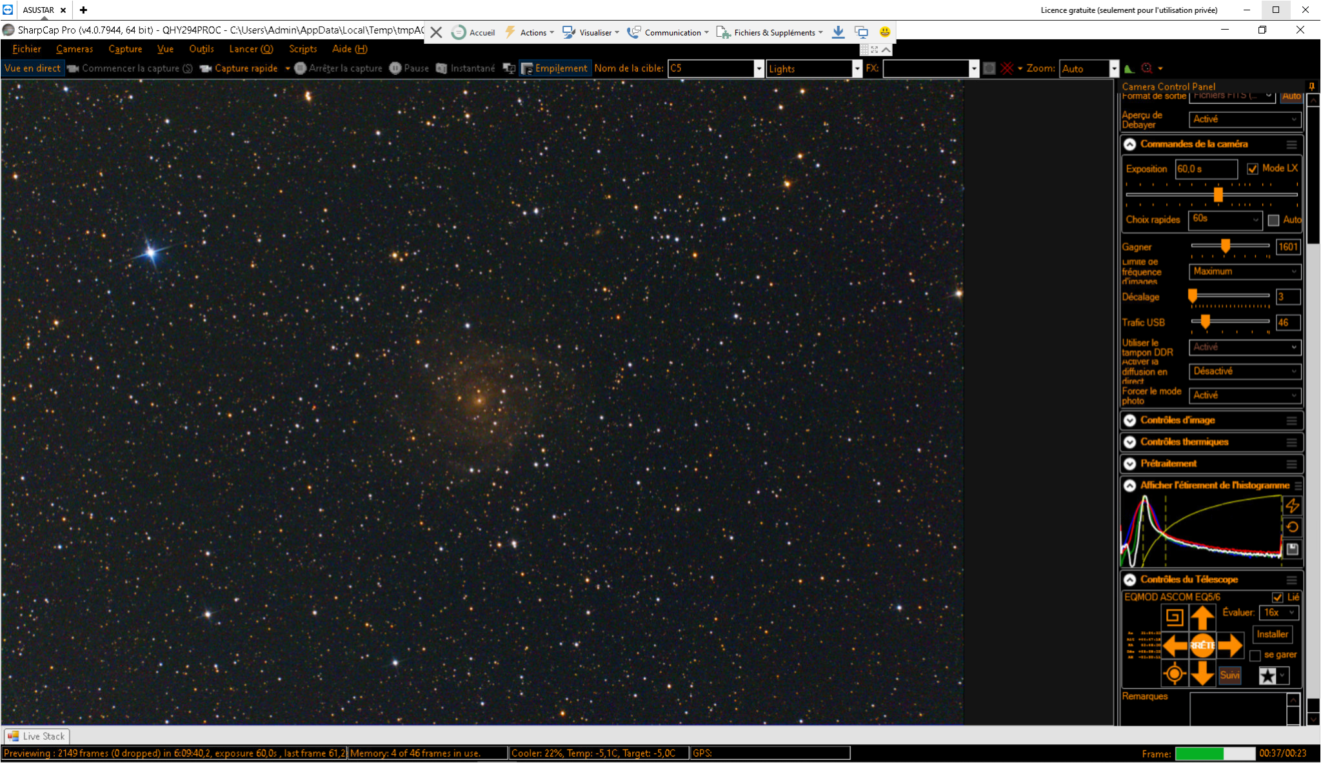1321x763 pixels.
Task: Click the Trafic USB slider handle
Action: pyautogui.click(x=1205, y=321)
